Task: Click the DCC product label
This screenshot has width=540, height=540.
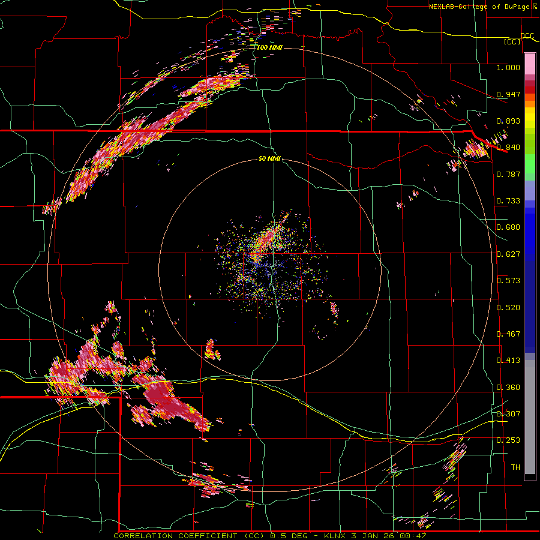Action: point(527,36)
